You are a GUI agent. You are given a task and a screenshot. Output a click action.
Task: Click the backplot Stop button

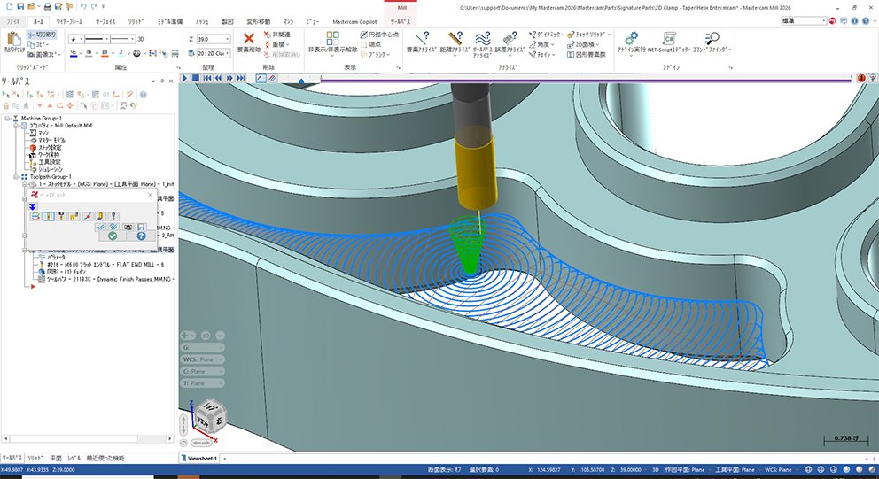[195, 78]
